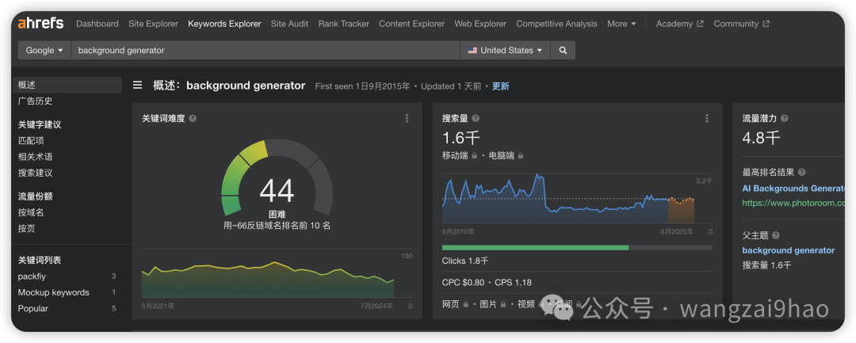Select 概述 in sidebar
Screen dimensions: 856x343
pos(67,85)
